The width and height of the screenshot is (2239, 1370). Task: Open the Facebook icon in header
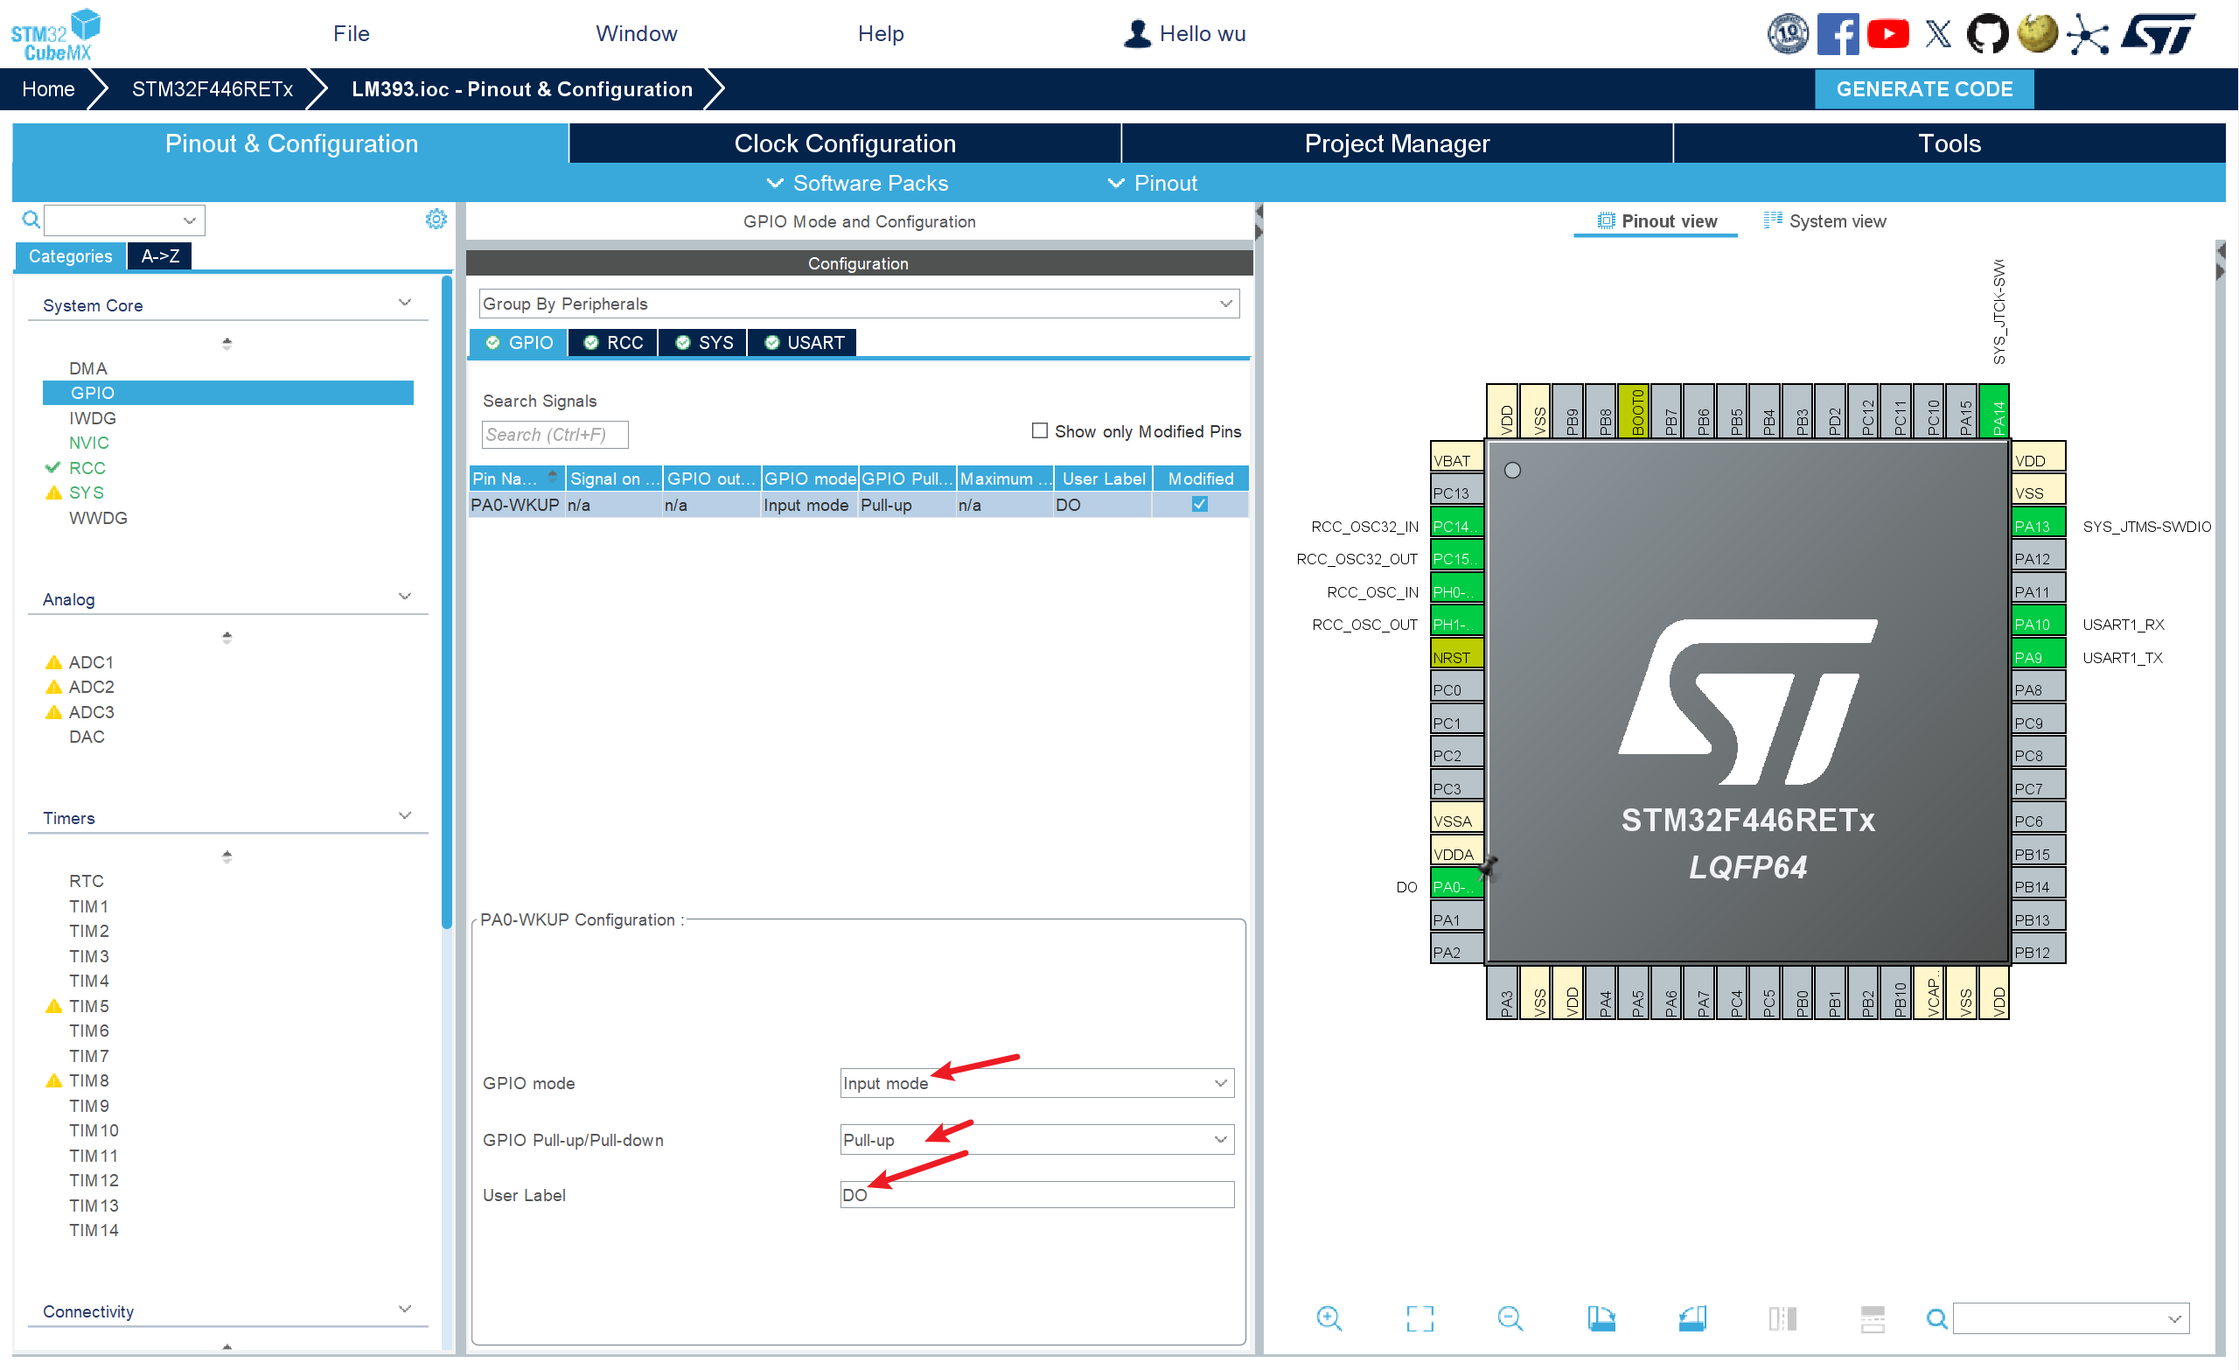[1837, 34]
